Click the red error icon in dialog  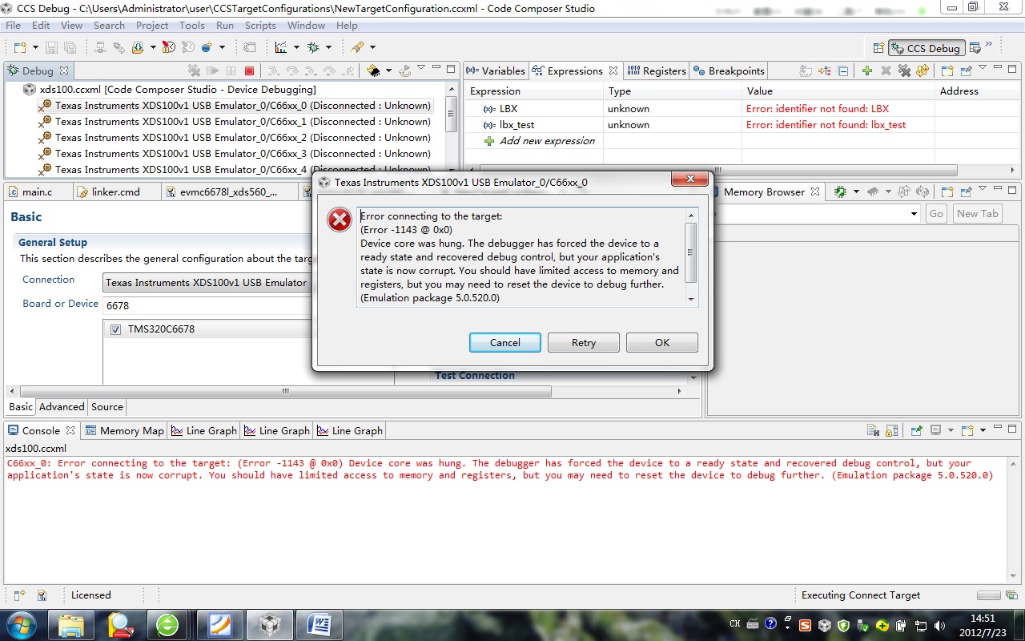pos(340,220)
